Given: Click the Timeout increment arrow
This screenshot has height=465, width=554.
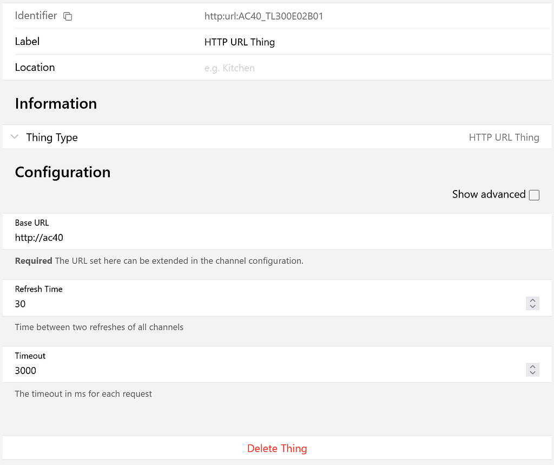Looking at the screenshot, I should pos(532,366).
